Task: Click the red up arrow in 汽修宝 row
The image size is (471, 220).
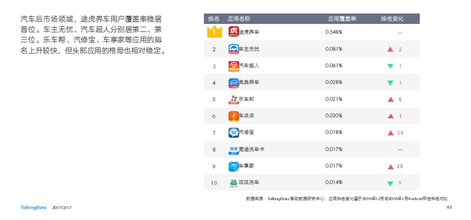Action: tap(391, 133)
